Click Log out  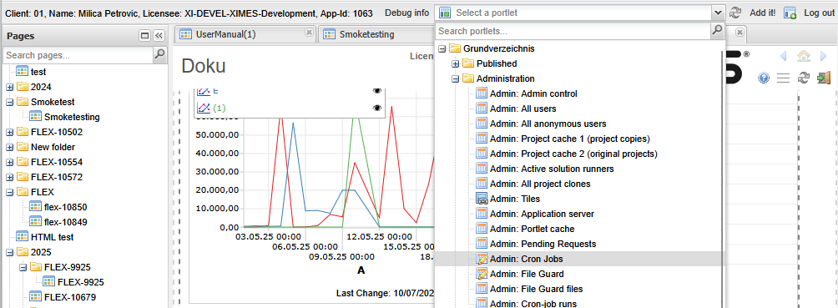point(819,13)
